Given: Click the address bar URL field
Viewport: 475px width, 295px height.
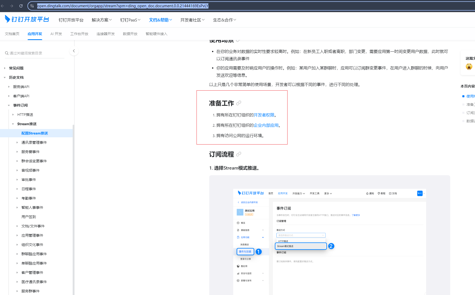Looking at the screenshot, I should (123, 6).
